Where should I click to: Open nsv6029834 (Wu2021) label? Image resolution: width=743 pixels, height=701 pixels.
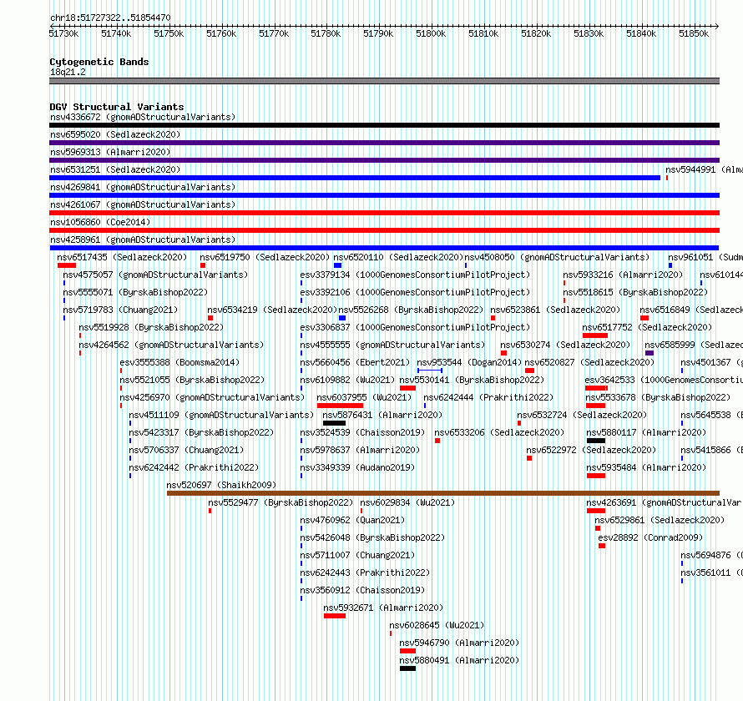pos(407,502)
